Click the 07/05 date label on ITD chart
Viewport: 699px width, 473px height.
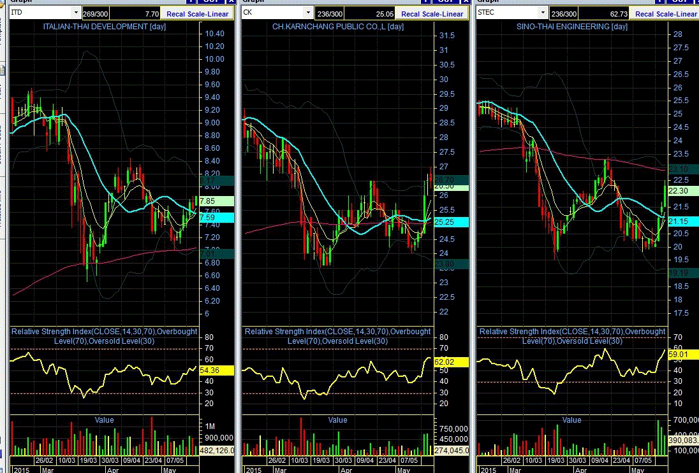[175, 460]
